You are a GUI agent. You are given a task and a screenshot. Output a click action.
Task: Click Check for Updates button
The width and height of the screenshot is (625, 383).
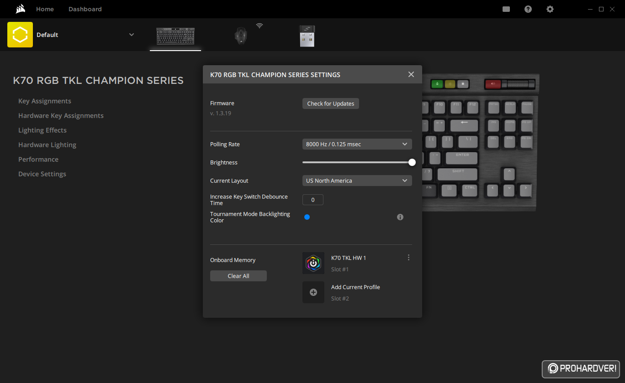pyautogui.click(x=331, y=104)
